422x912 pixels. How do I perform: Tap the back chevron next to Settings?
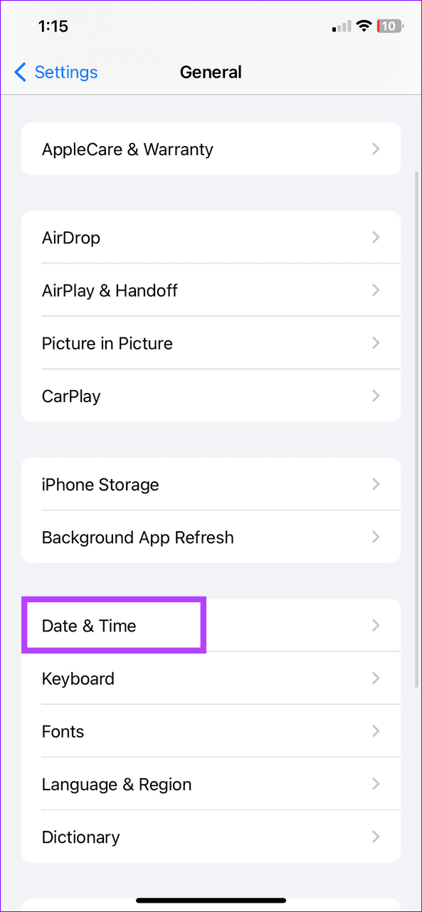pyautogui.click(x=19, y=72)
